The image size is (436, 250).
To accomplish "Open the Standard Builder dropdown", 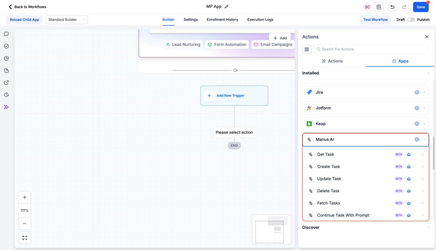I will point(66,19).
